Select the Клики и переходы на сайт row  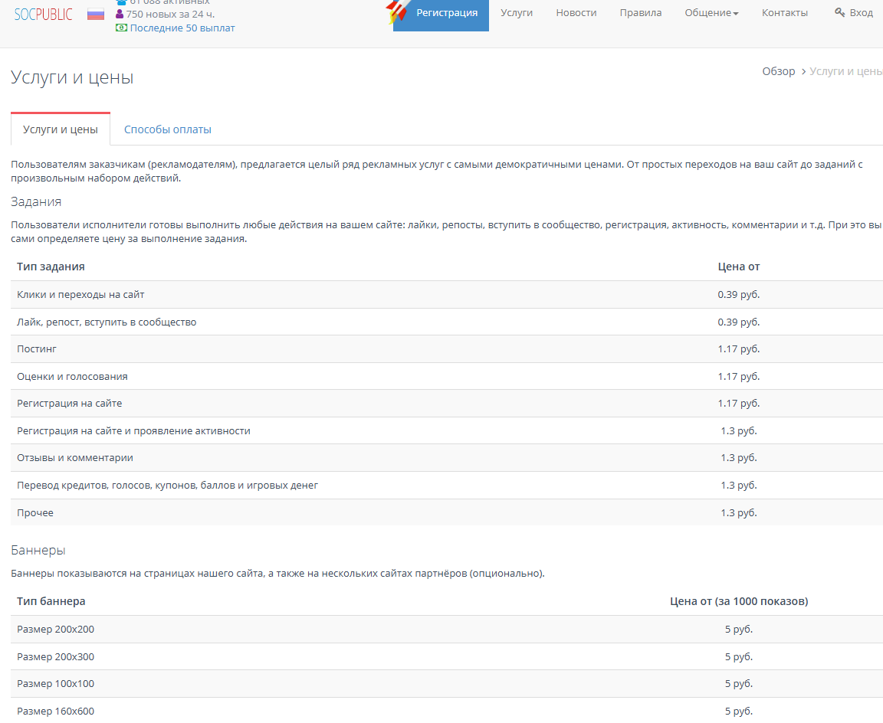point(447,294)
